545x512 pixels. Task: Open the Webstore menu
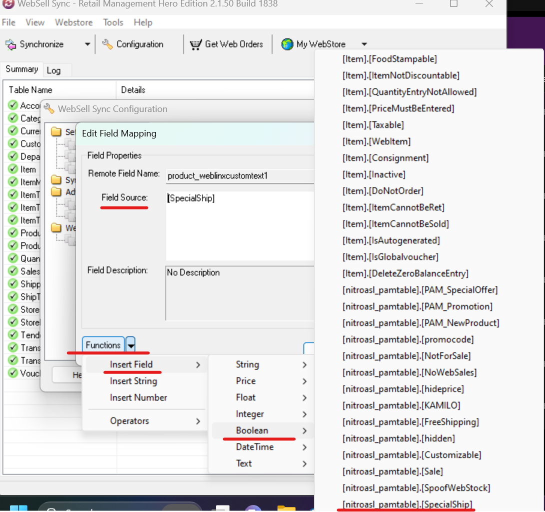[x=73, y=22]
